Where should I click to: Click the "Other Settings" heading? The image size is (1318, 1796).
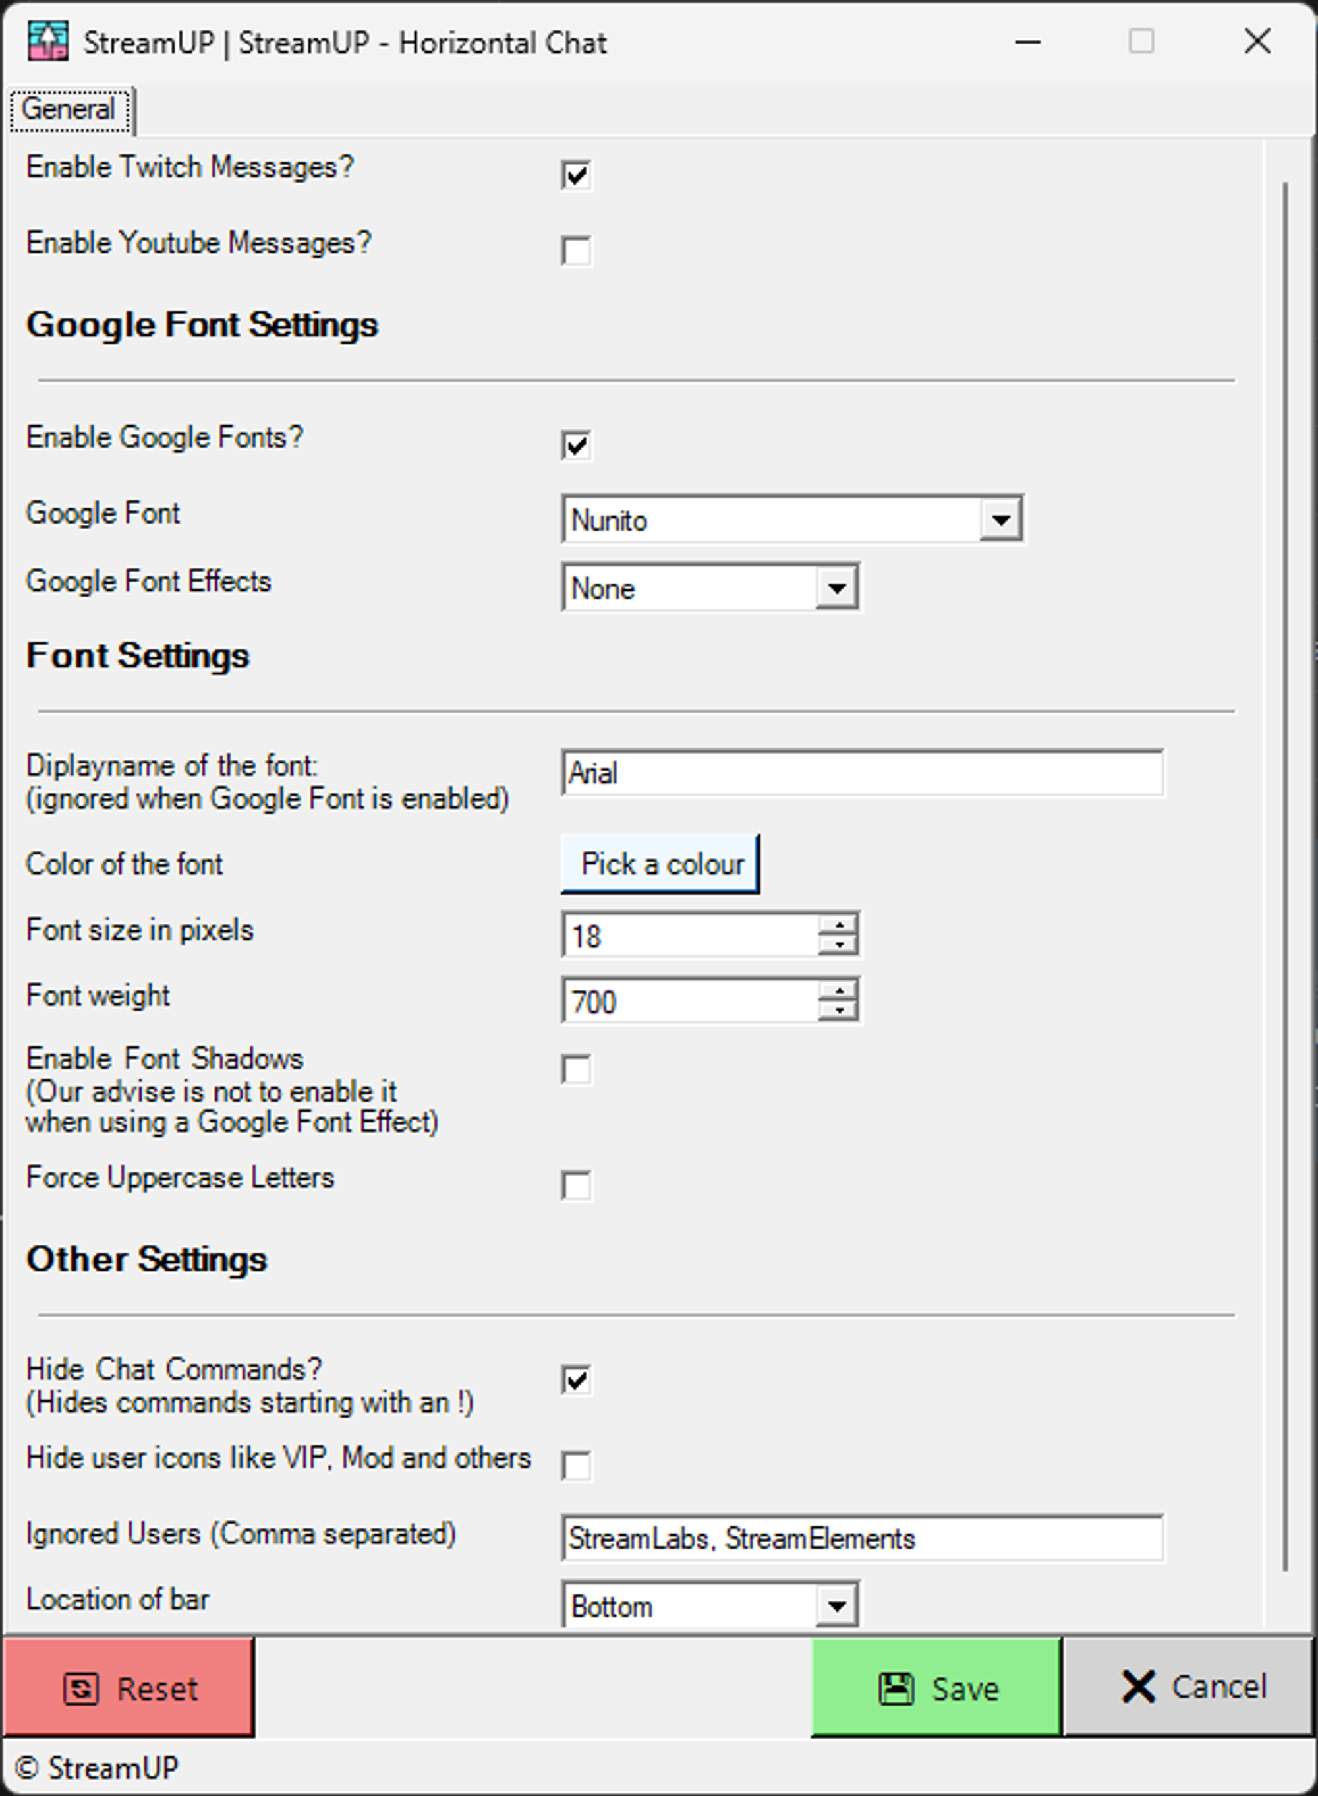click(147, 1259)
